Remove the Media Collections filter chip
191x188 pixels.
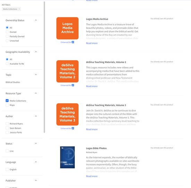click(19, 9)
